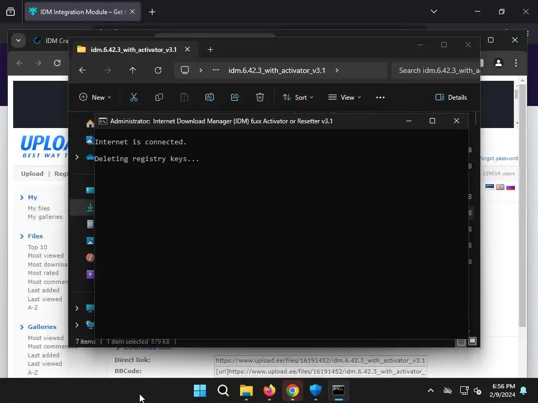The image size is (538, 403).
Task: Open notification bell in system tray
Action: tap(524, 390)
